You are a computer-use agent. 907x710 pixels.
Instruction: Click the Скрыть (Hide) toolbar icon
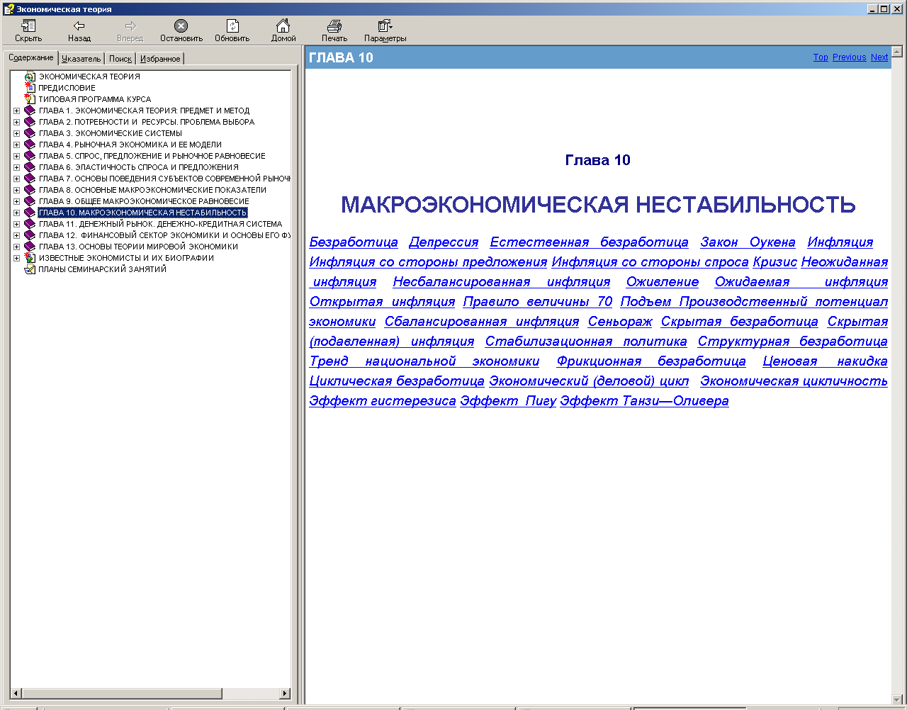coord(28,26)
